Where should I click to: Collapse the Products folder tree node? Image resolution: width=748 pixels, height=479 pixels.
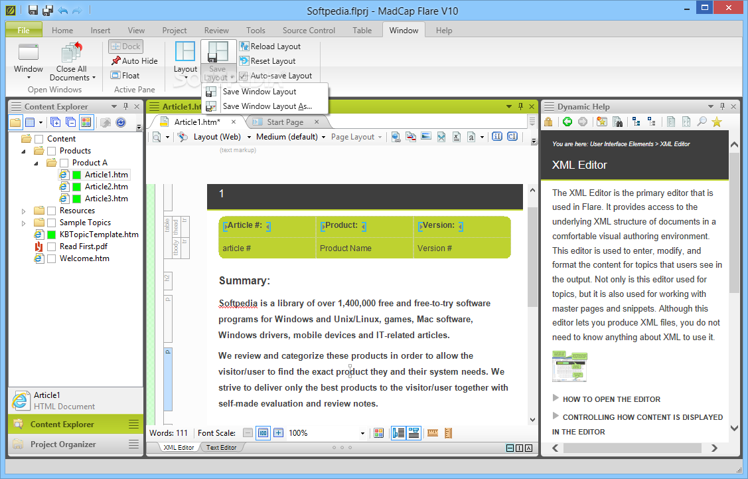pyautogui.click(x=23, y=151)
